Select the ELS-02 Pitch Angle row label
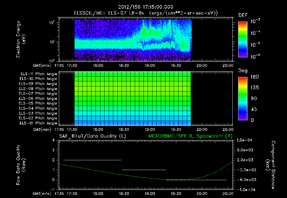287x198 pixels. pyautogui.click(x=38, y=118)
